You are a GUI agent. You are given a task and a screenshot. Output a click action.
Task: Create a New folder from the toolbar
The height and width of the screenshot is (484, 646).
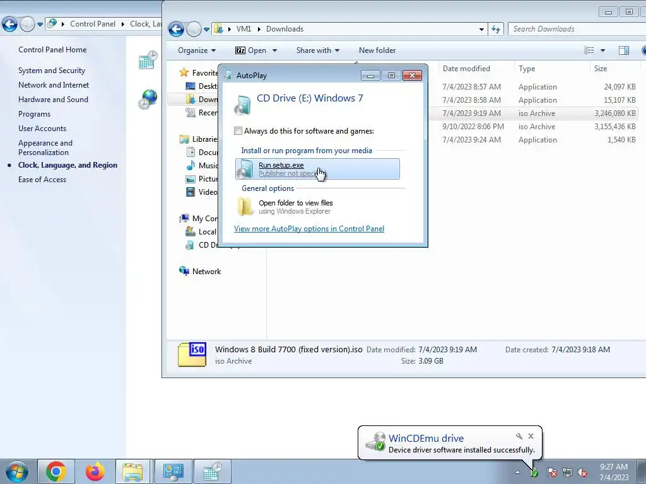[x=377, y=50]
